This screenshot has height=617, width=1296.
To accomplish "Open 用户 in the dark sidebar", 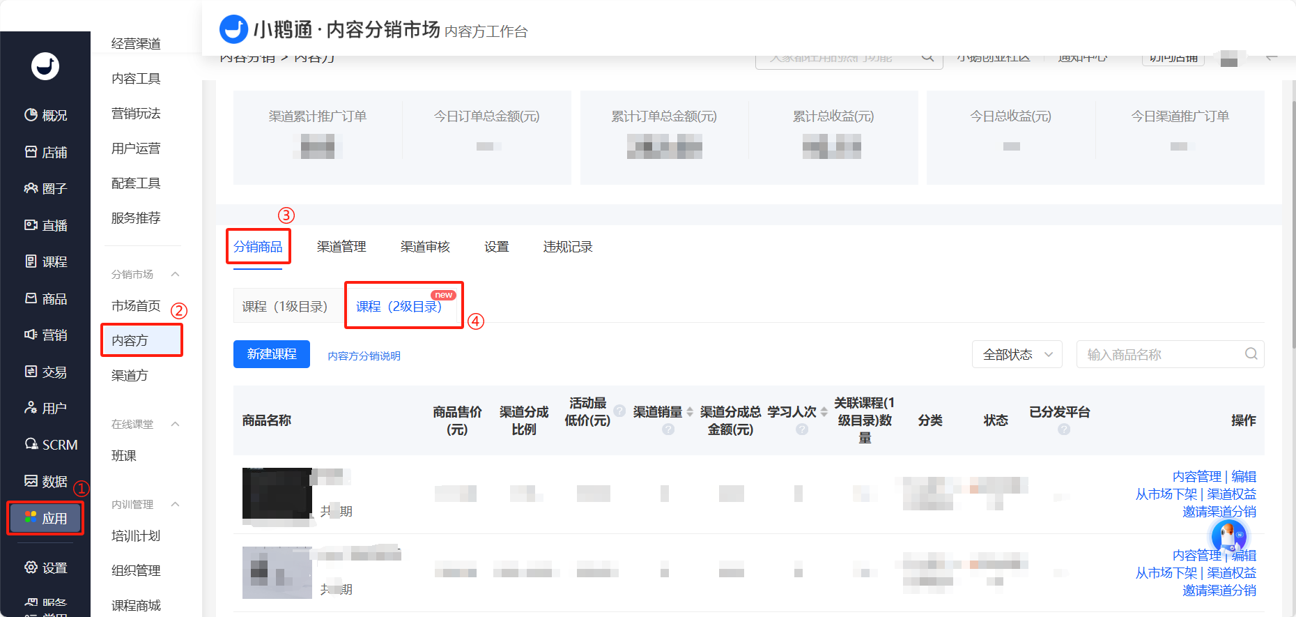I will tap(45, 408).
